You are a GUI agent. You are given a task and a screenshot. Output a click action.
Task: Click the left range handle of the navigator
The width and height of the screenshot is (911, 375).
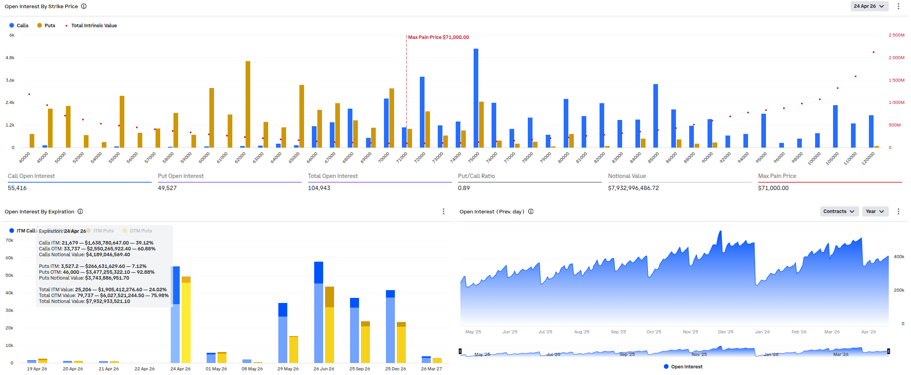pos(460,351)
